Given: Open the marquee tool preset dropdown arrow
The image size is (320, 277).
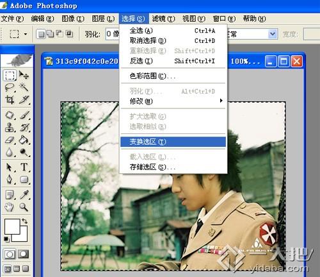Looking at the screenshot, I should [x=26, y=34].
